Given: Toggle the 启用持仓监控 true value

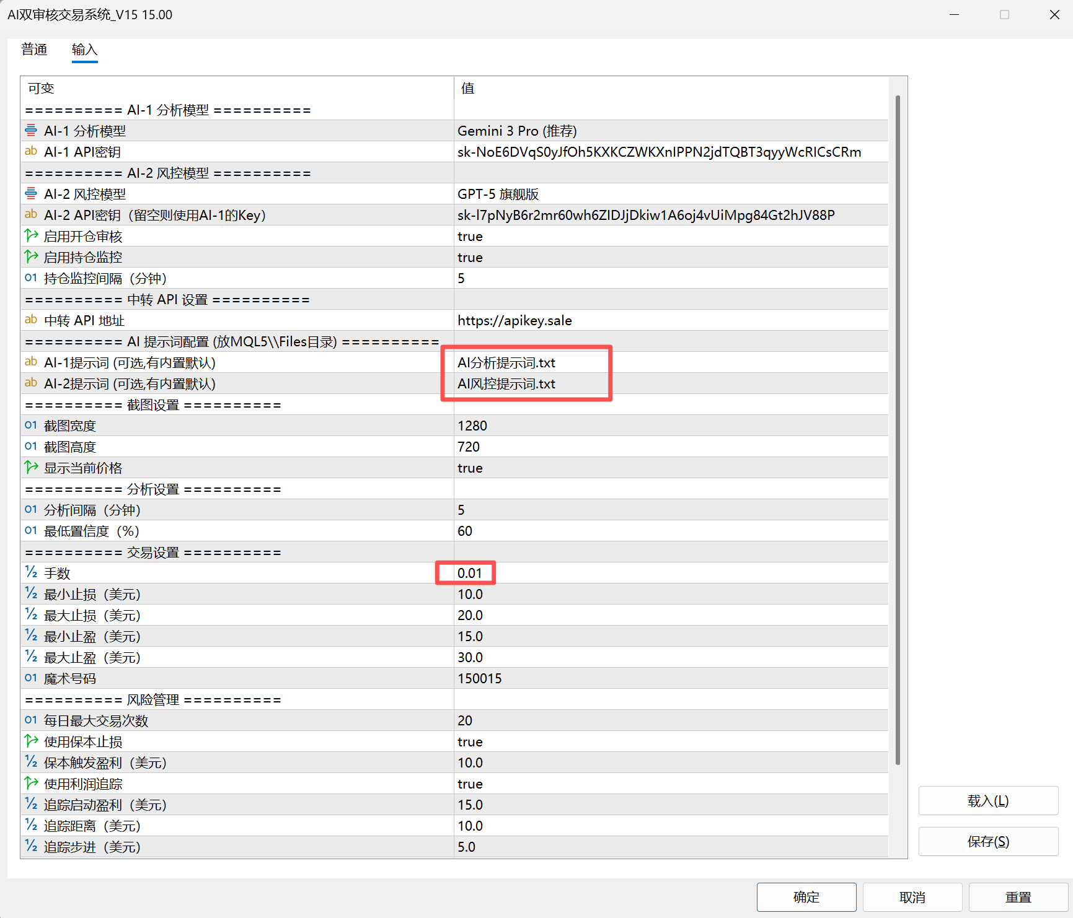Looking at the screenshot, I should tap(470, 257).
